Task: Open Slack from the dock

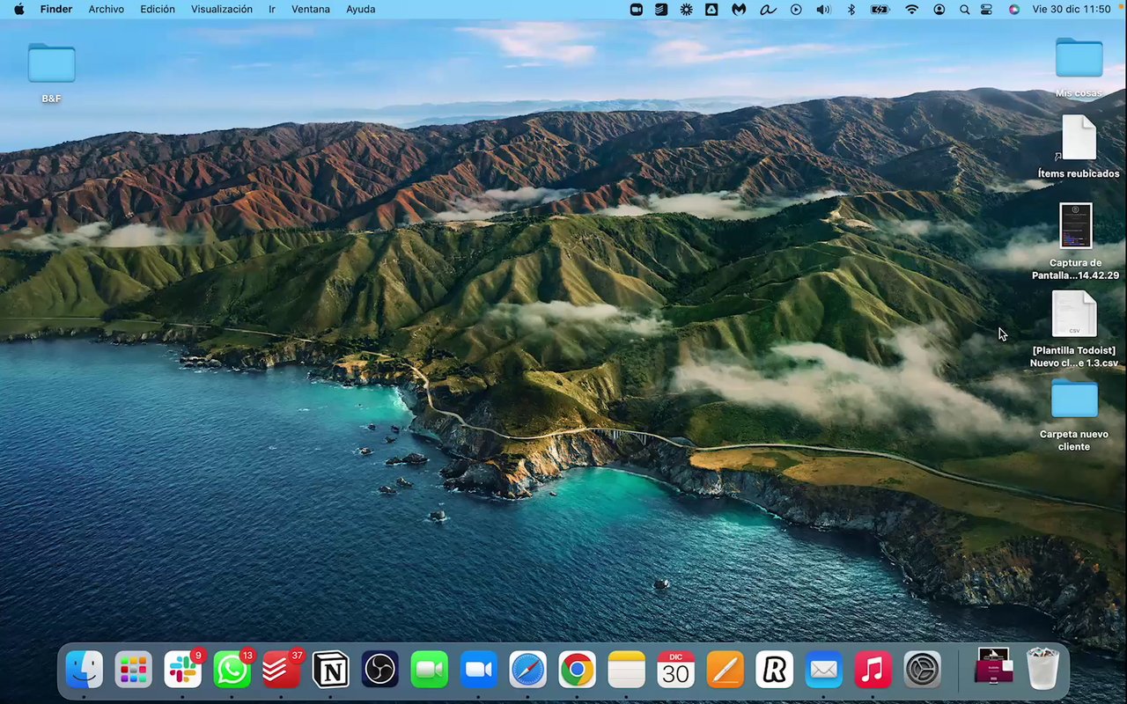Action: pos(183,671)
